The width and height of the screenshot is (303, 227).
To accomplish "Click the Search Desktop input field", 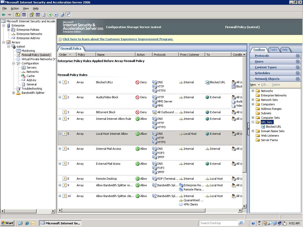I will click(219, 223).
